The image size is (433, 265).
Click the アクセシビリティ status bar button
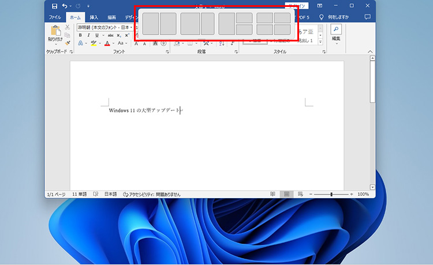tap(152, 194)
